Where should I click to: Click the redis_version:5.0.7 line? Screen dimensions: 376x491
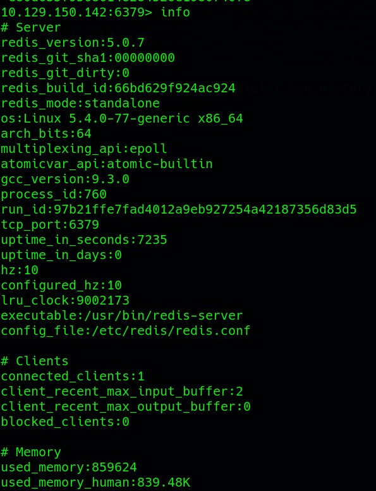click(73, 43)
